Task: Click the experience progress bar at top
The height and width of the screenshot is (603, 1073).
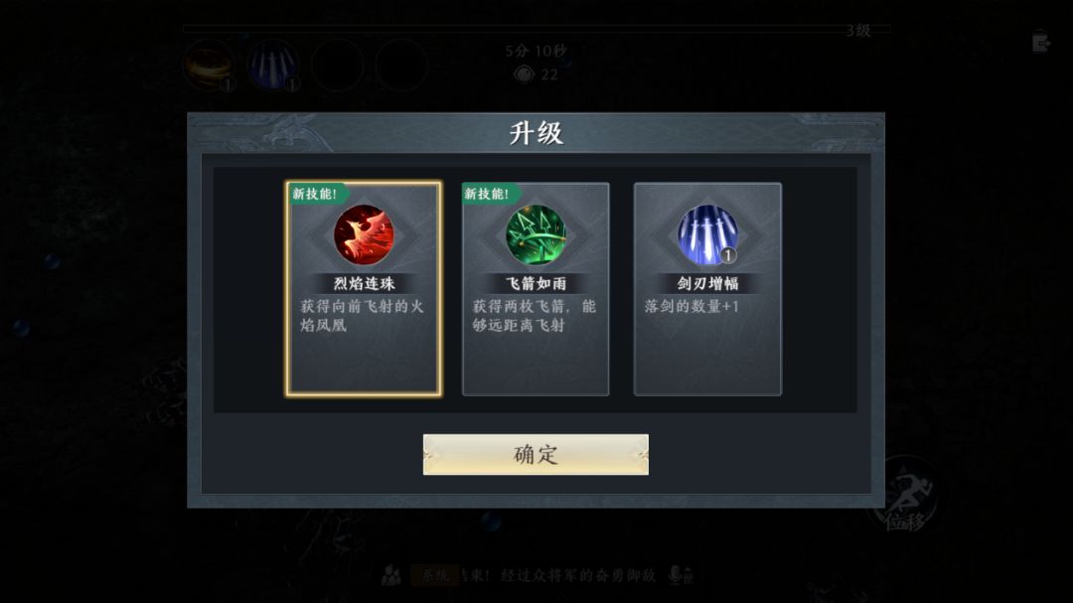Action: point(536,30)
